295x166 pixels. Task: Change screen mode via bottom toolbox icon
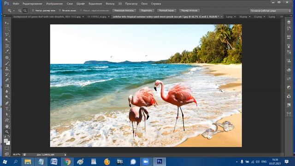7,154
